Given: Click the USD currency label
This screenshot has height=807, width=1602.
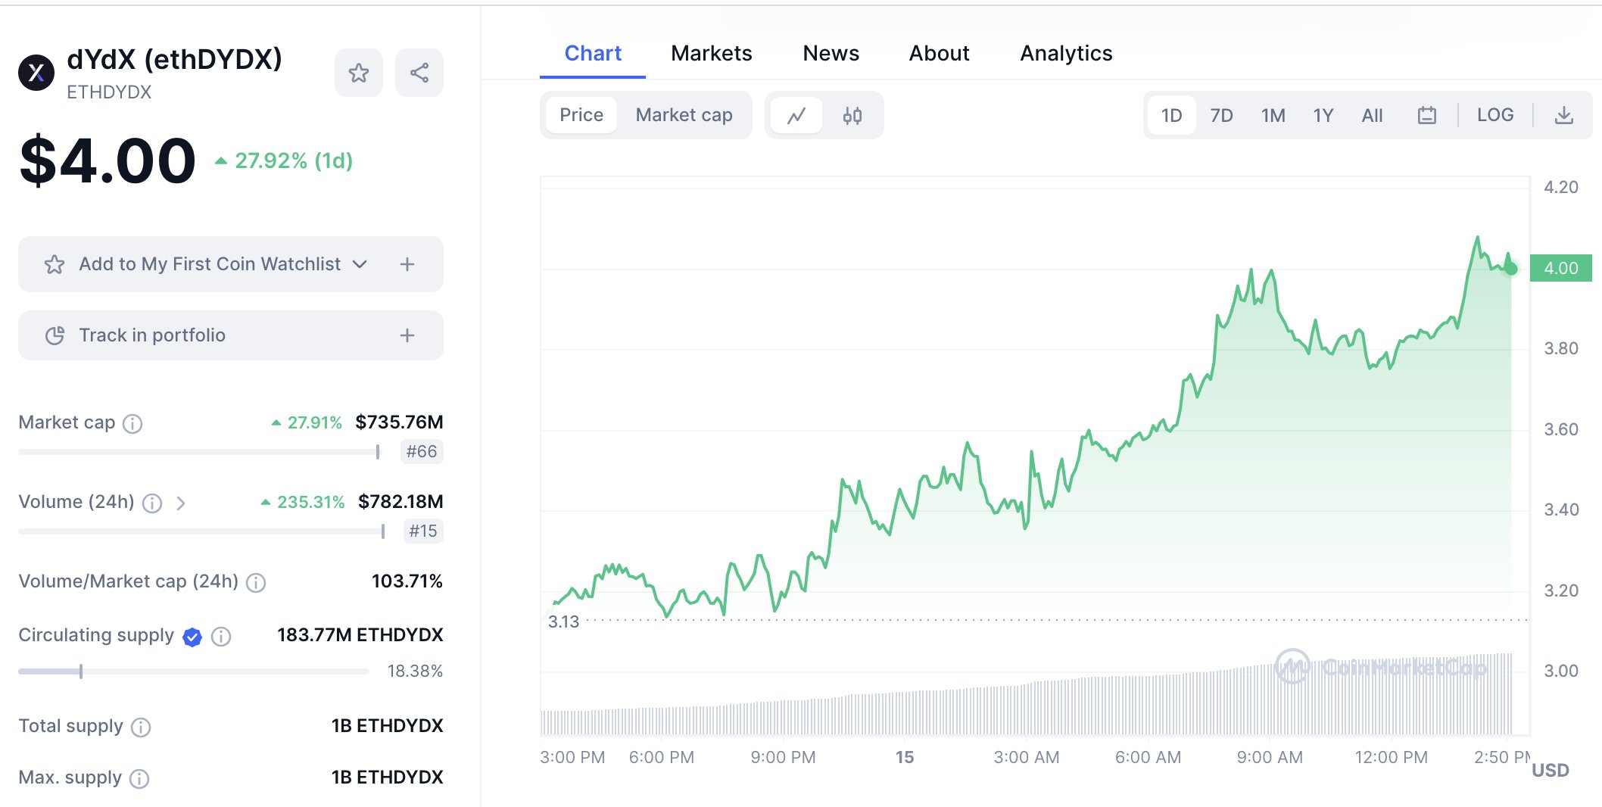Looking at the screenshot, I should (1551, 771).
